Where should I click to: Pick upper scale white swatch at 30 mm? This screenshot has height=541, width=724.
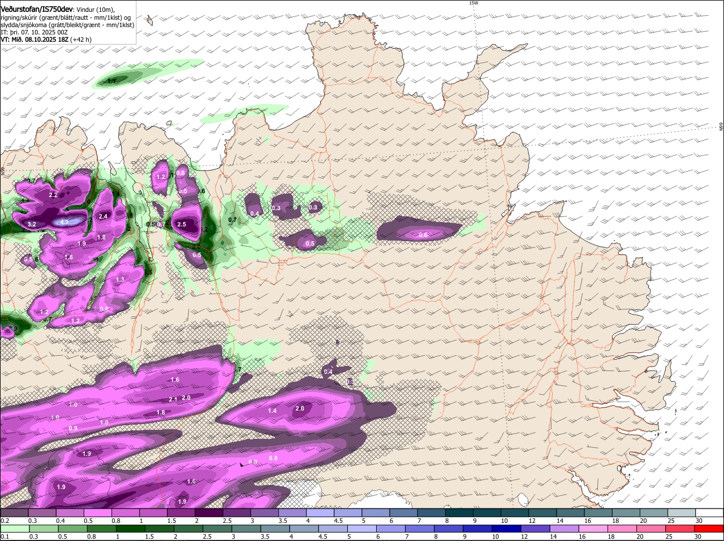pos(710,512)
